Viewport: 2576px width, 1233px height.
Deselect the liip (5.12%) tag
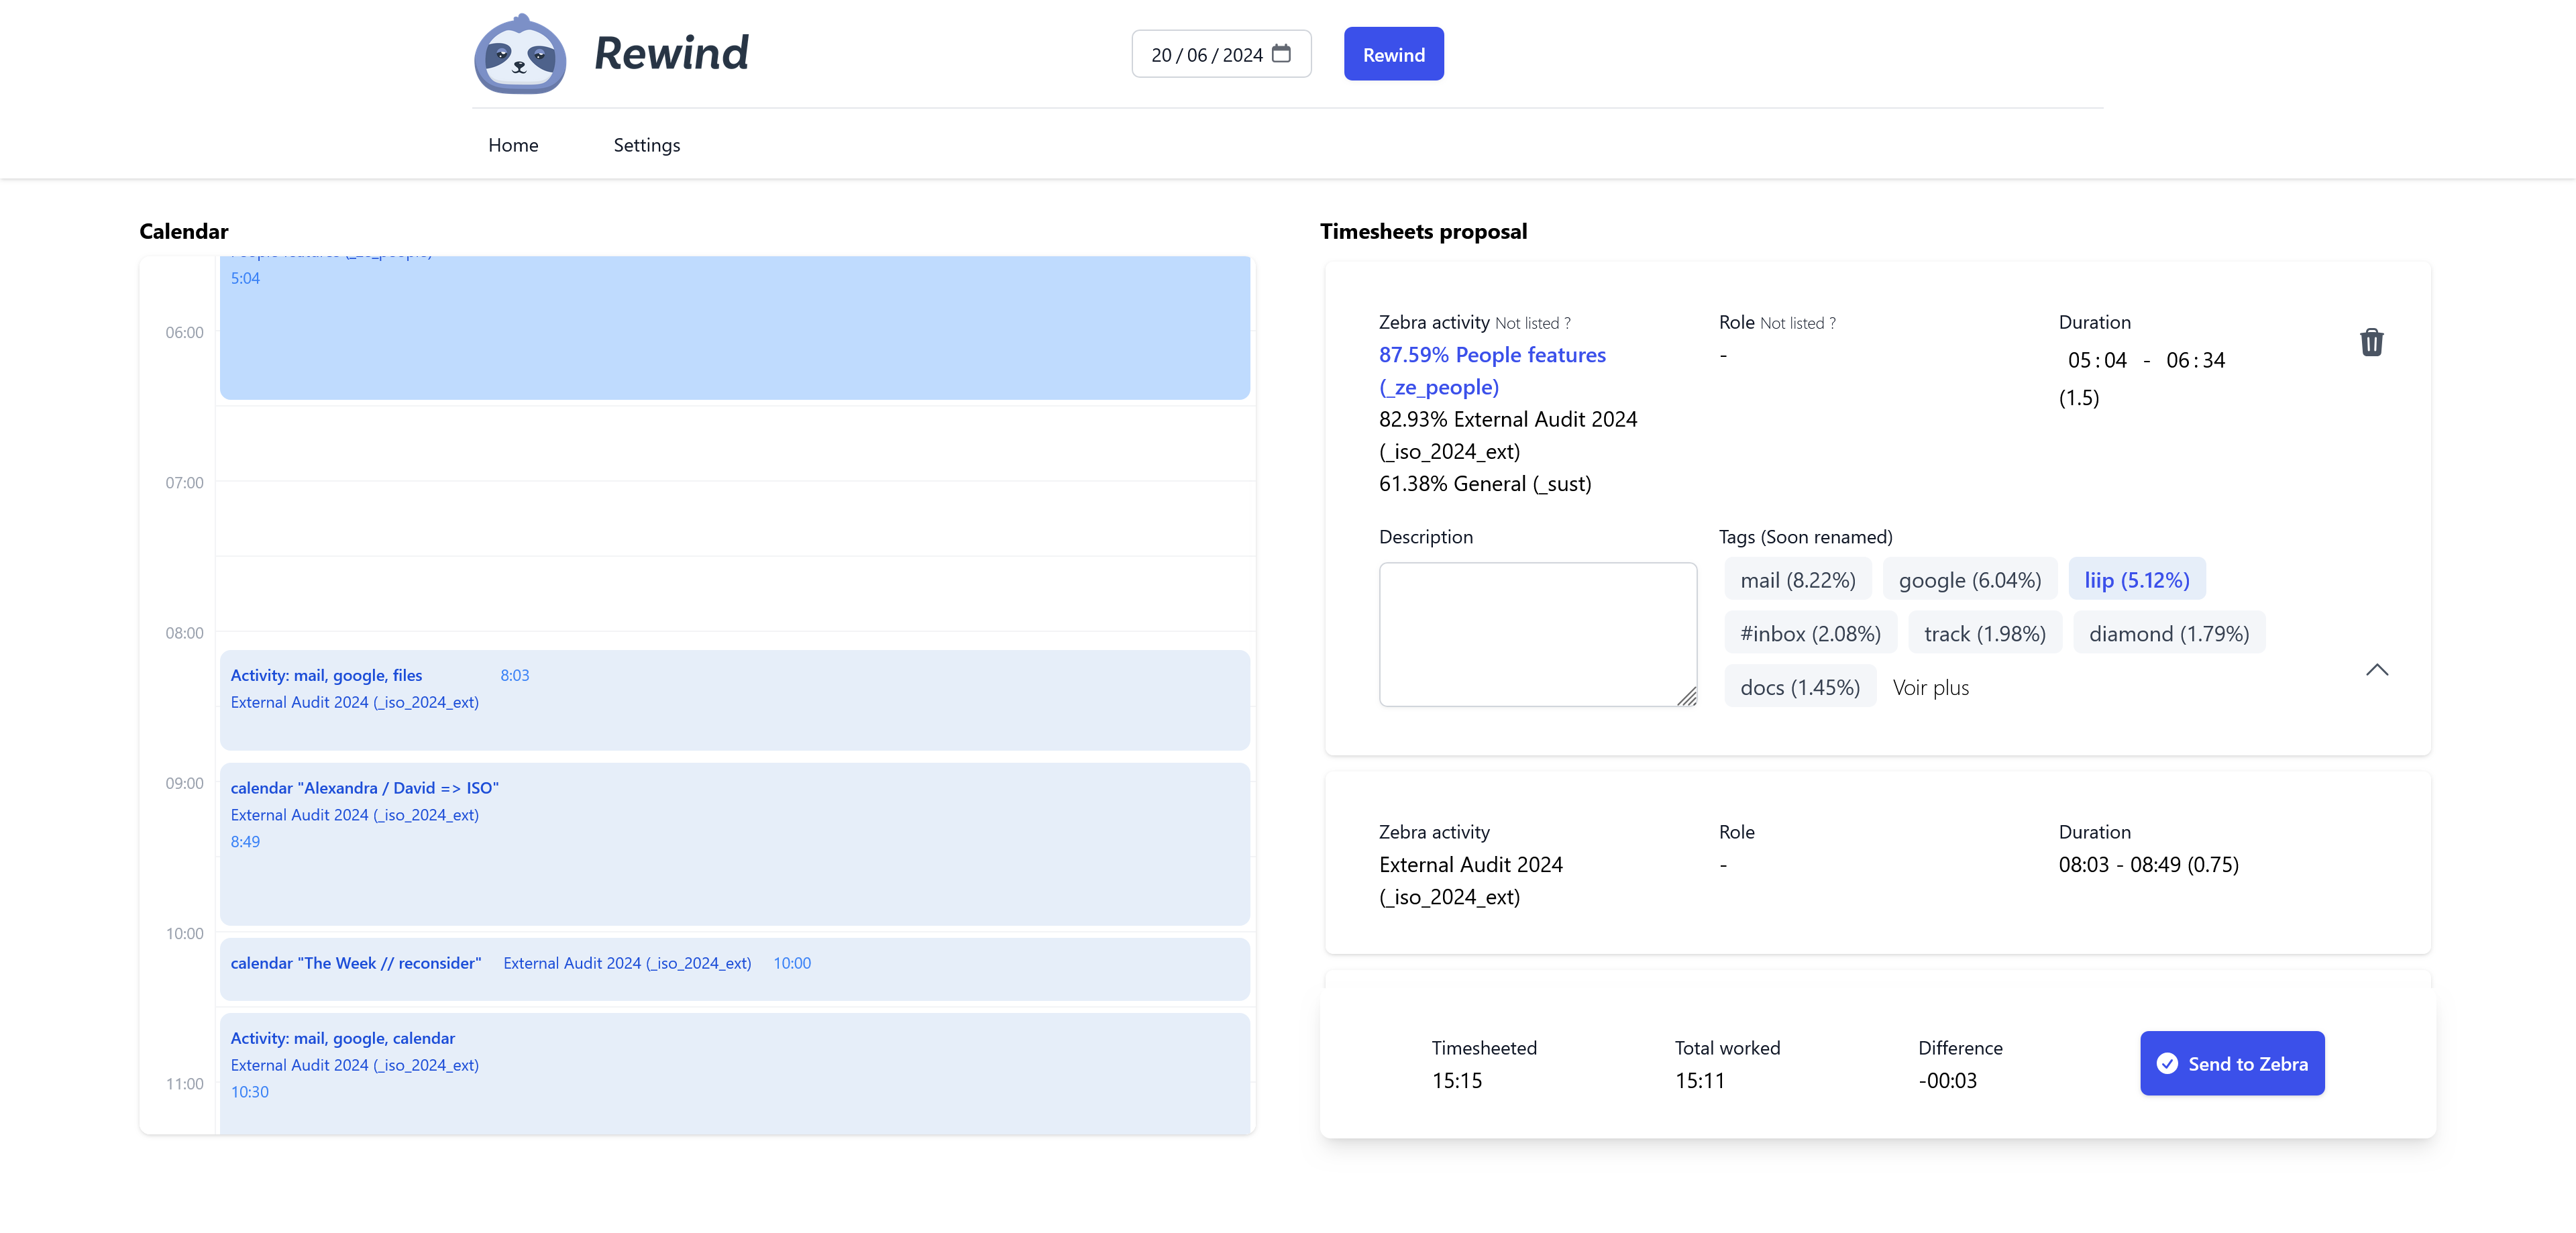[x=2137, y=578]
